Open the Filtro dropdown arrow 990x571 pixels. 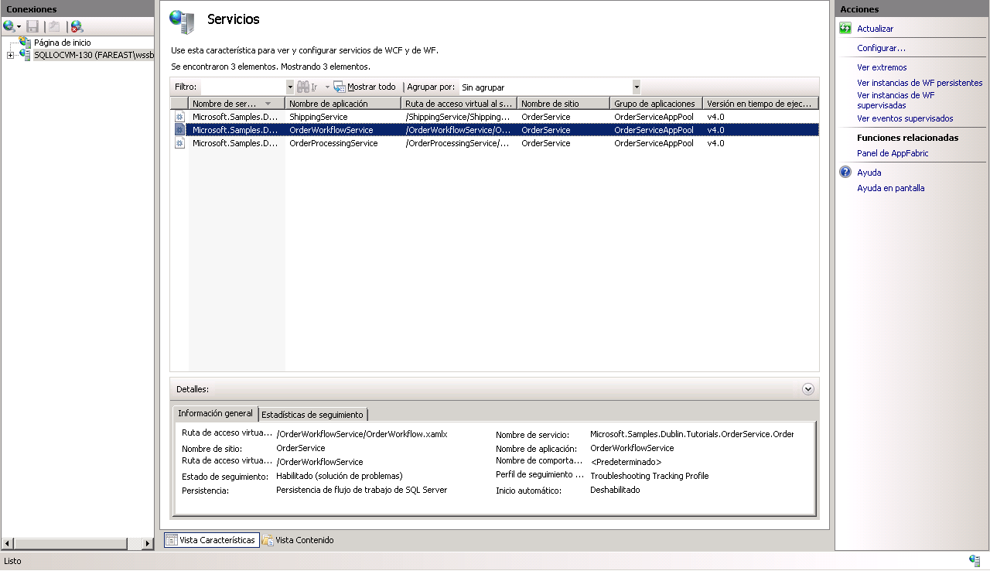coord(290,87)
